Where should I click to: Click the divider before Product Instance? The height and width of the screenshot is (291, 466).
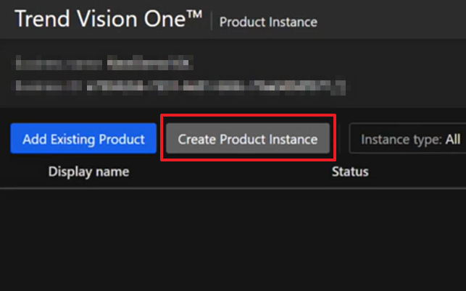211,22
